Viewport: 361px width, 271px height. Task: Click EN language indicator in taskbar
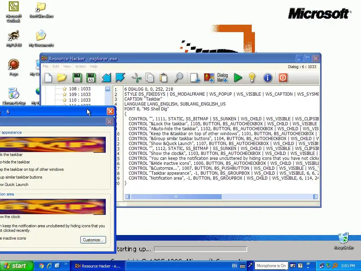[234, 266]
